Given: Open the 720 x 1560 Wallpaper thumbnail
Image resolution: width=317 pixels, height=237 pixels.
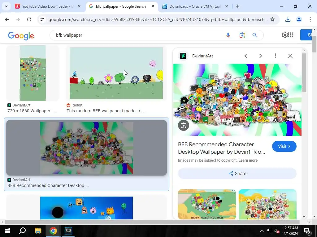Looking at the screenshot, I should tap(33, 73).
